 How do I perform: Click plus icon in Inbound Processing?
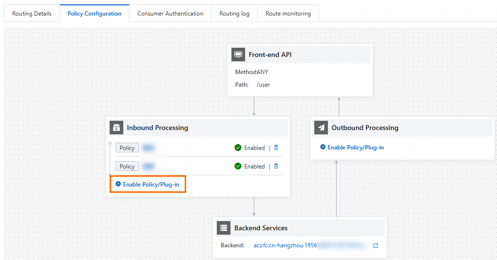[x=118, y=184]
